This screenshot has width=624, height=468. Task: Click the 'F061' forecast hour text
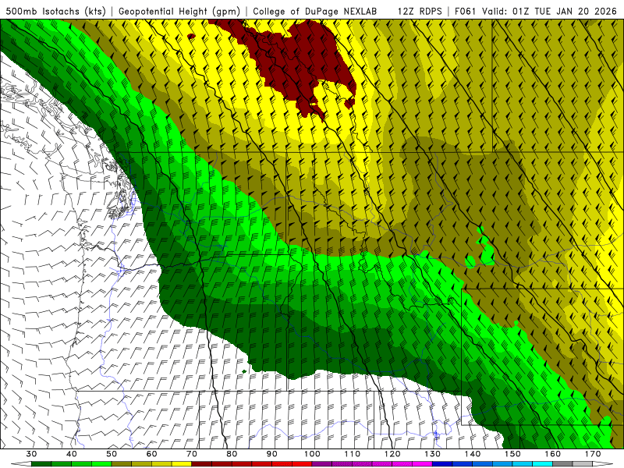(466, 11)
